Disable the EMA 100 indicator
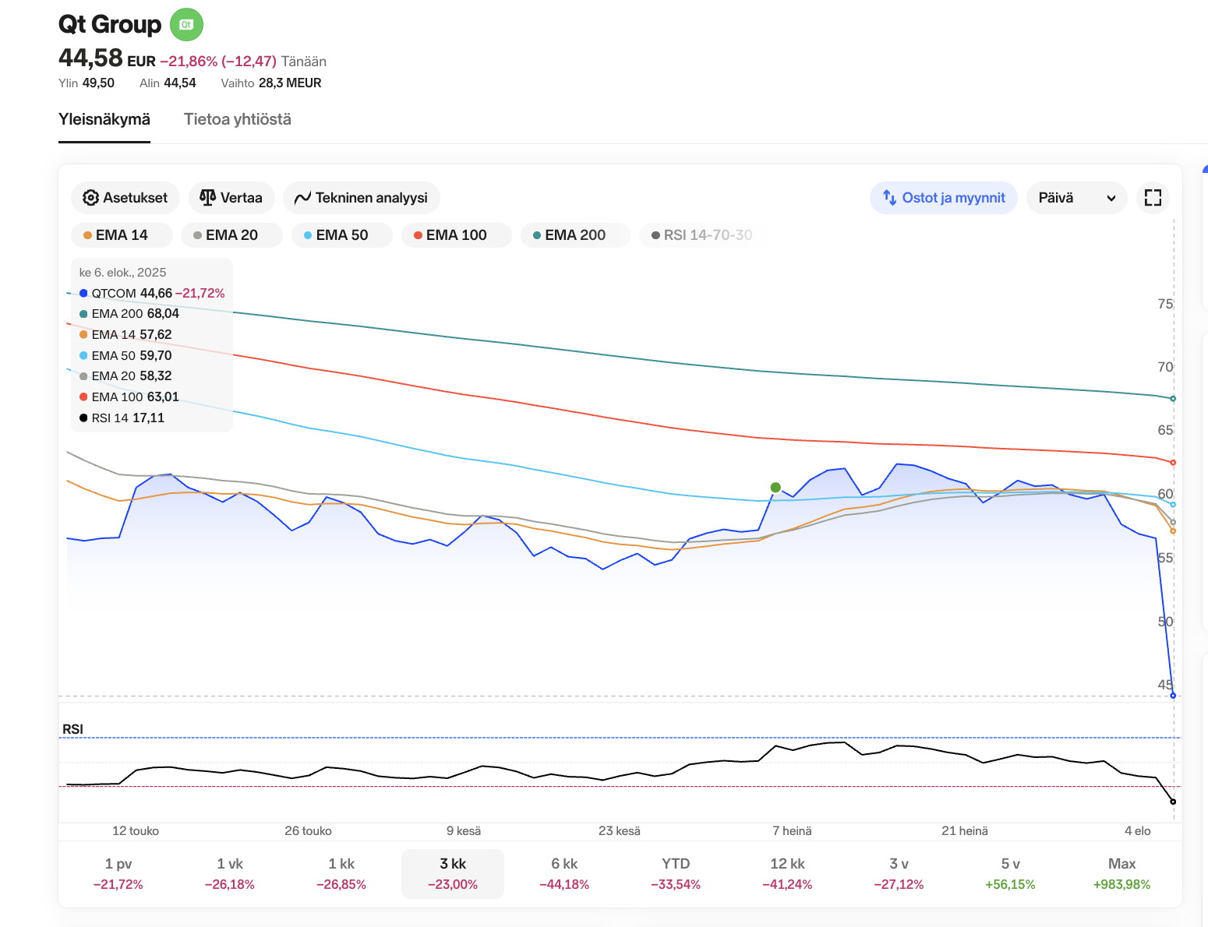1208x927 pixels. tap(456, 235)
